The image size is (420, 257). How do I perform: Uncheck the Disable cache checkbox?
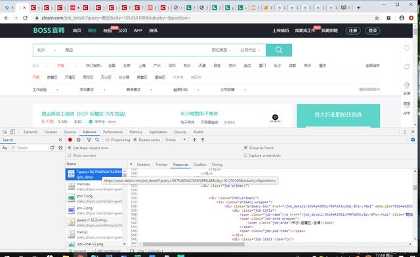pyautogui.click(x=135, y=140)
